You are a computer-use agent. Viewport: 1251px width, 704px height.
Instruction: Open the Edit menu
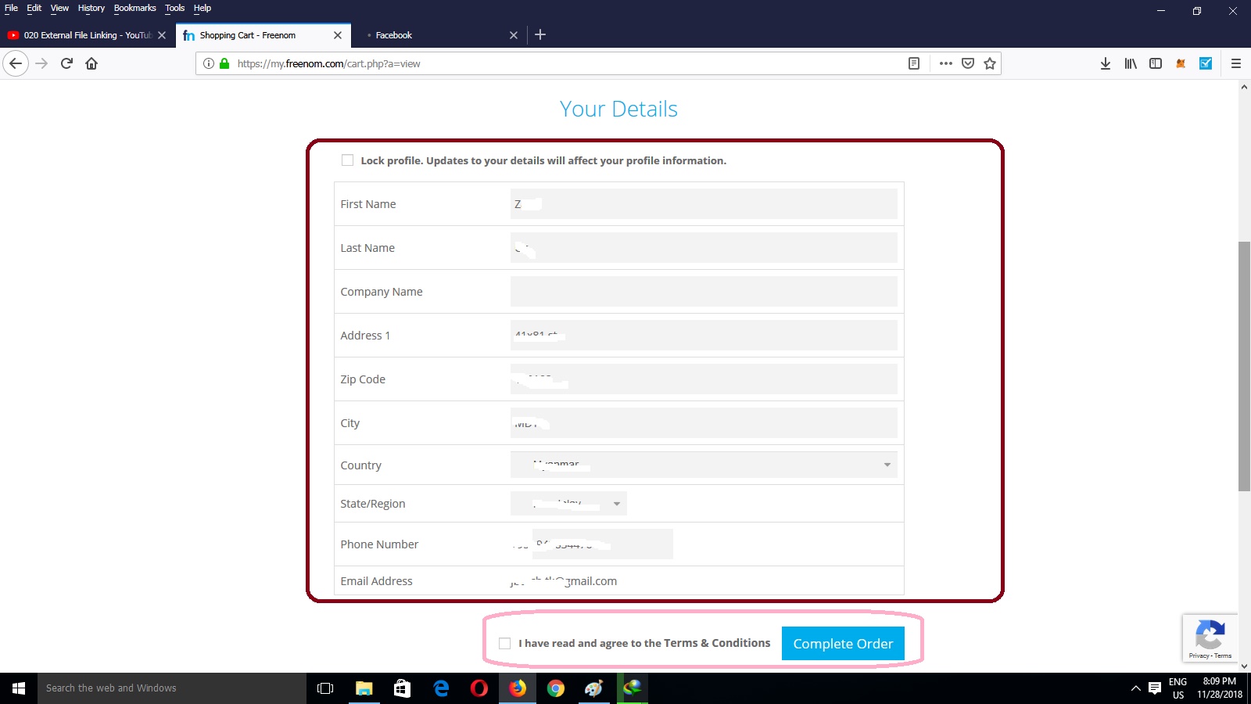(x=34, y=8)
